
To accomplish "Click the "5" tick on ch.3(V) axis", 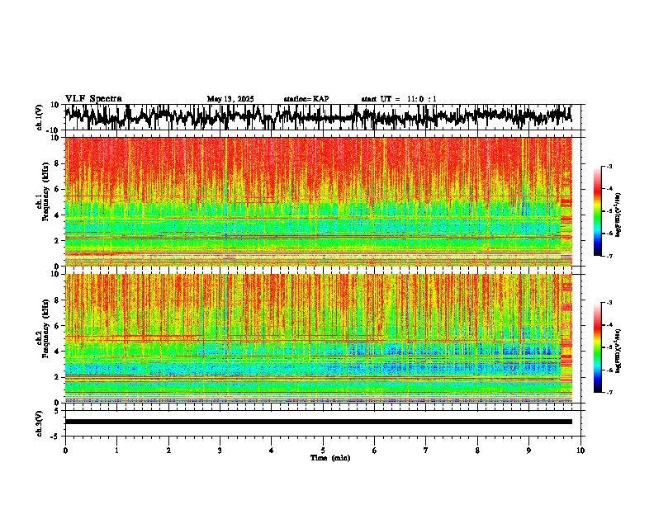I will (57, 410).
